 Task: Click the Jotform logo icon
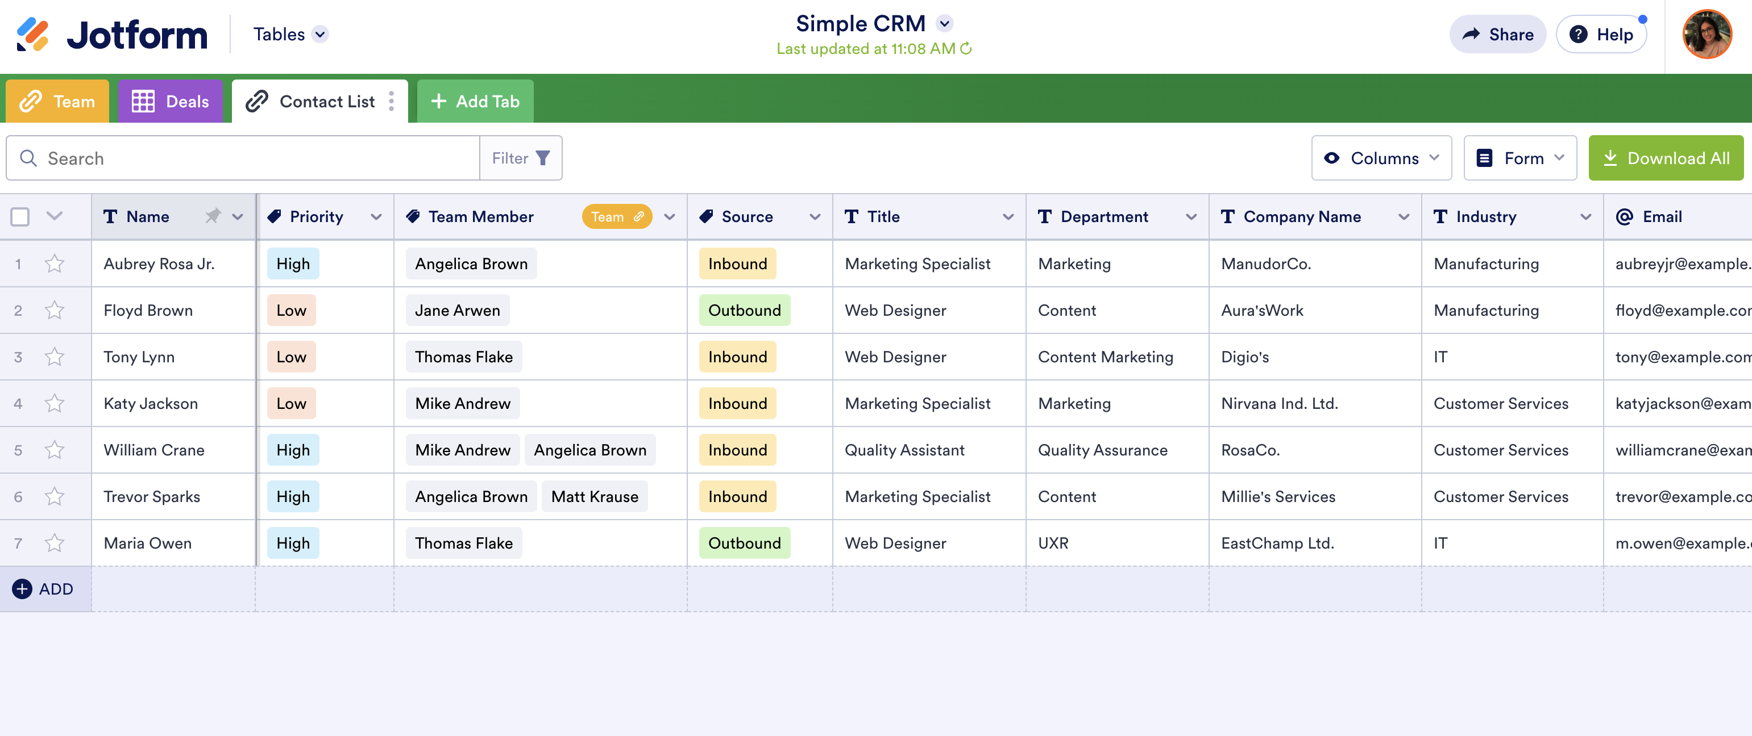(x=32, y=34)
